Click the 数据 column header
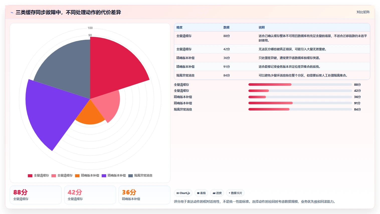Image resolution: width=380 pixels, height=214 pixels. pos(226,27)
